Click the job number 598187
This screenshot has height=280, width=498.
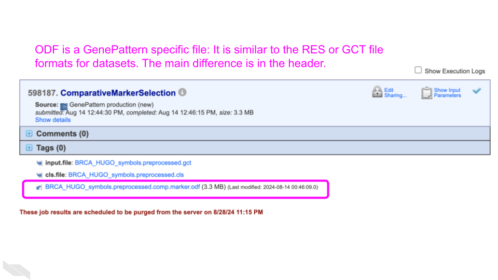click(43, 93)
